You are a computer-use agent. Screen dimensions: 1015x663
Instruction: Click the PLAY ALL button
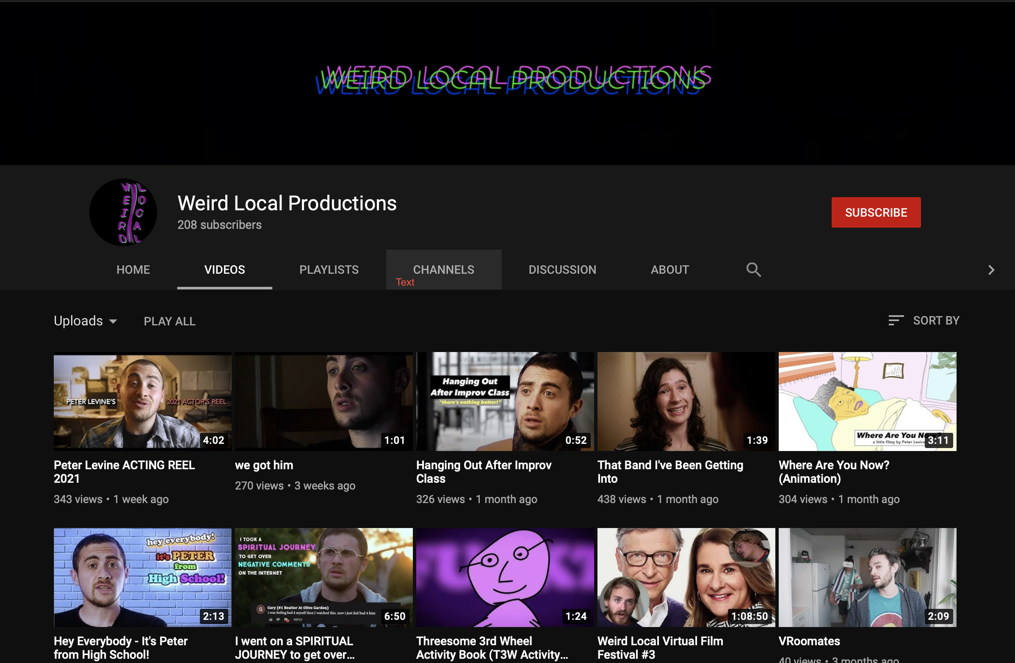[169, 321]
